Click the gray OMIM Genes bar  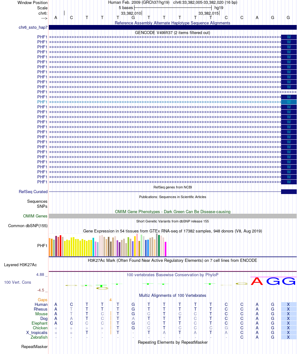(x=173, y=216)
